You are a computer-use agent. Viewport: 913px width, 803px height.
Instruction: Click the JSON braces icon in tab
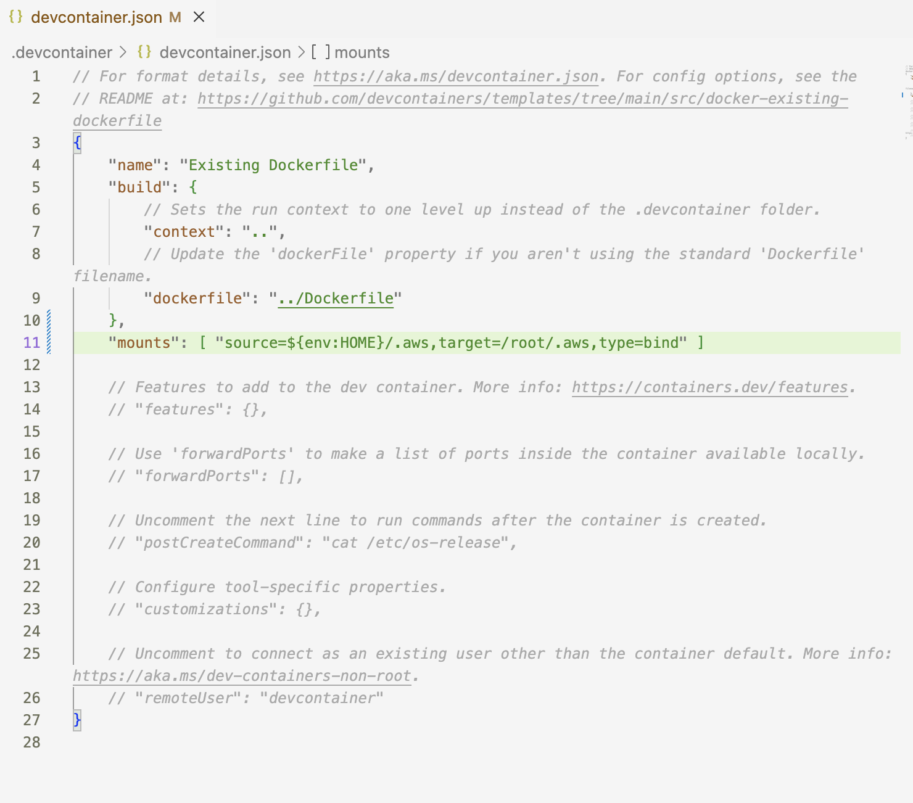click(16, 17)
